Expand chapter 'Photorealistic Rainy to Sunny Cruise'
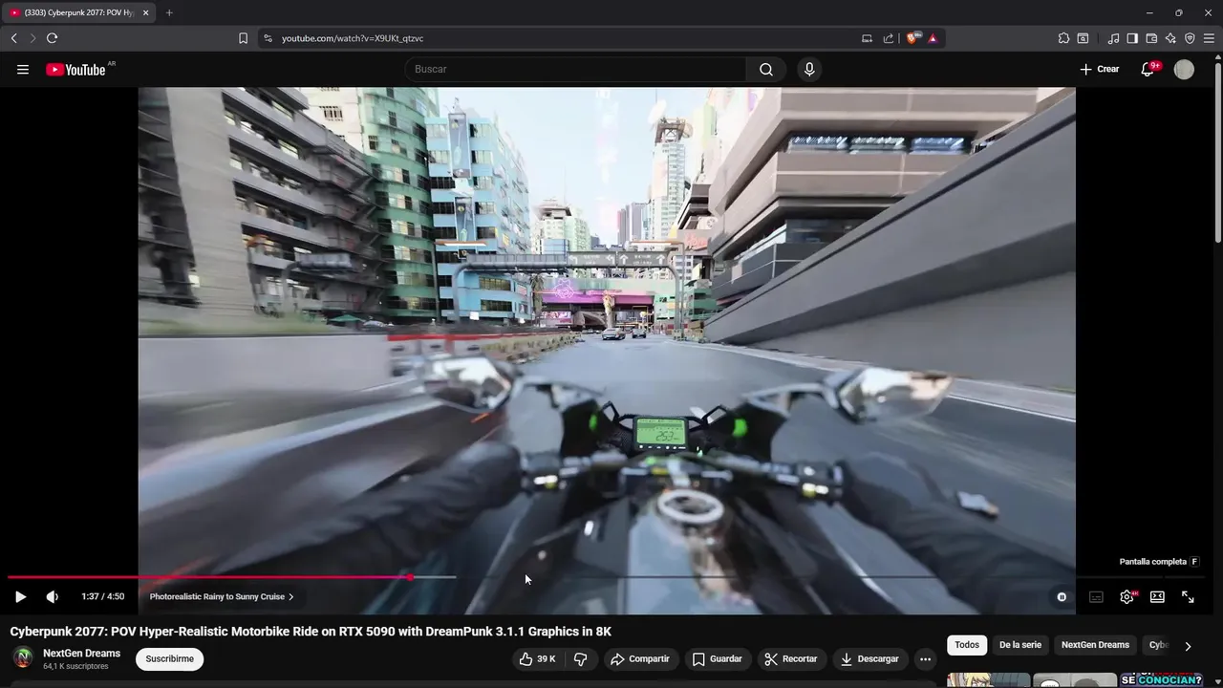The image size is (1223, 688). click(222, 596)
